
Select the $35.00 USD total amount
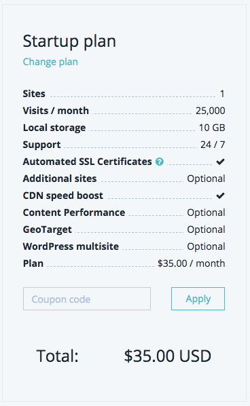(168, 356)
